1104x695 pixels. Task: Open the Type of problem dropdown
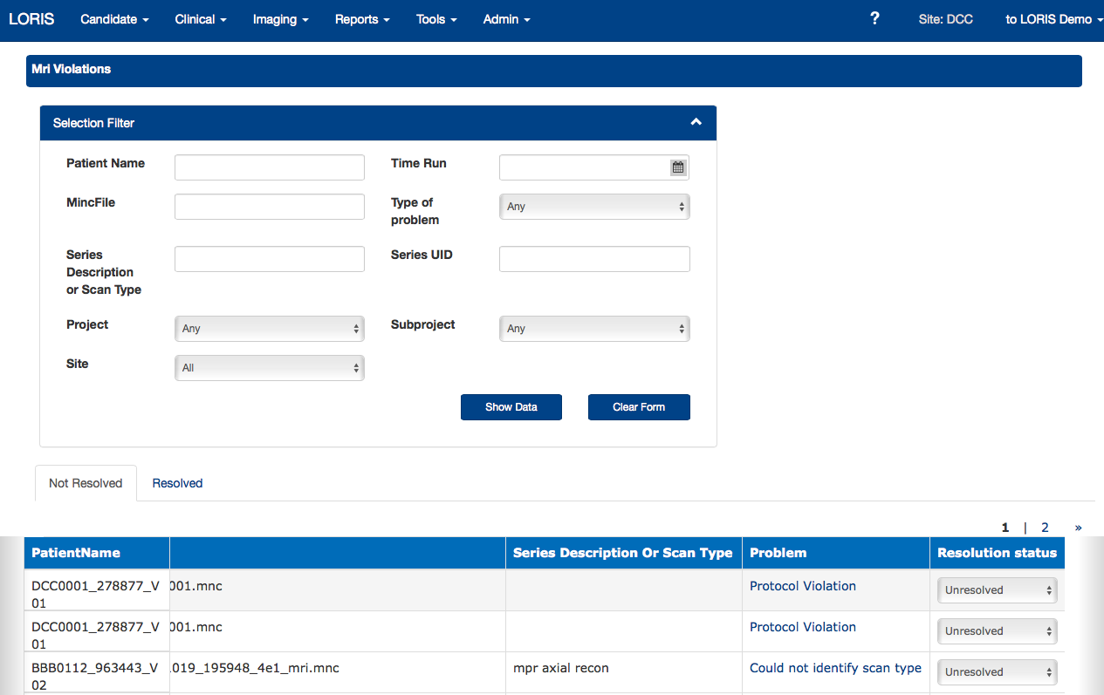pos(594,207)
